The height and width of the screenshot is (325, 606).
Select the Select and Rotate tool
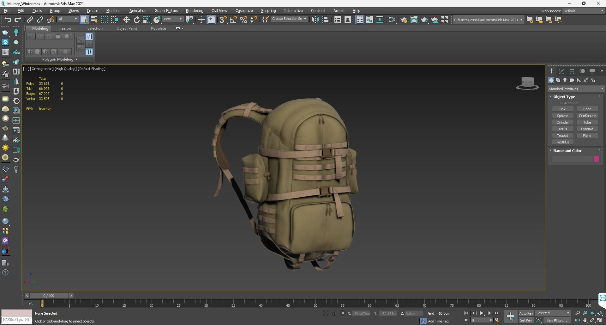point(137,20)
